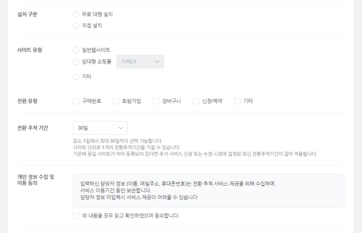Click the personal information notice text box
Image resolution: width=362 pixels, height=233 pixels.
coord(209,191)
